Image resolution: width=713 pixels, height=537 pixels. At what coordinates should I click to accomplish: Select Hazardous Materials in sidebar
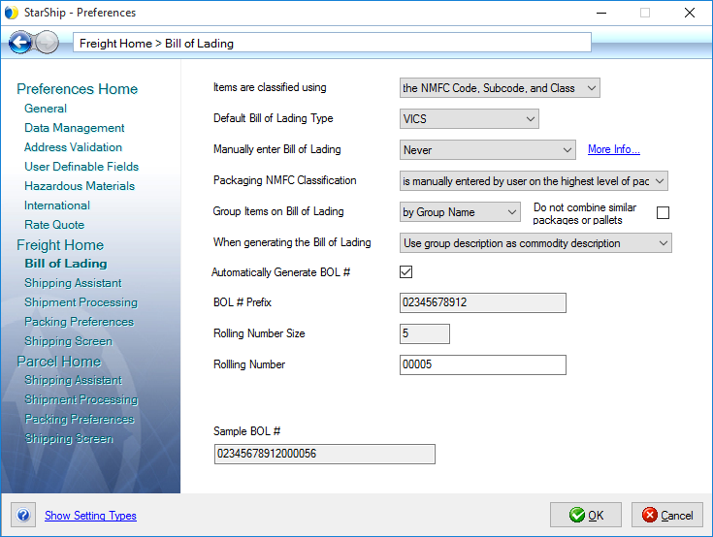[80, 186]
